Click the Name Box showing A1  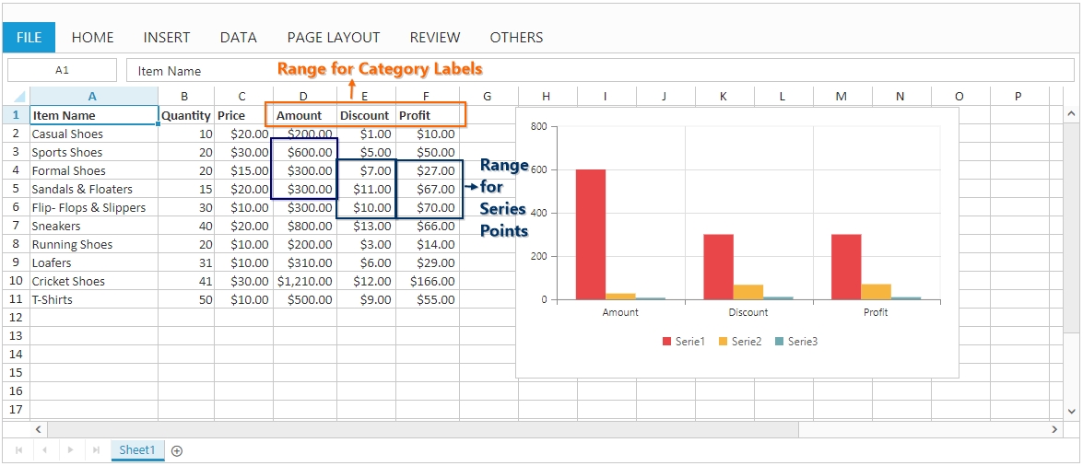tap(62, 70)
